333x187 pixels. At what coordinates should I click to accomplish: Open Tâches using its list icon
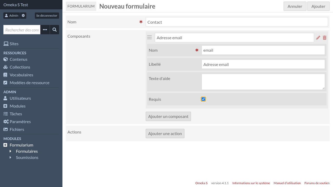click(x=5, y=114)
